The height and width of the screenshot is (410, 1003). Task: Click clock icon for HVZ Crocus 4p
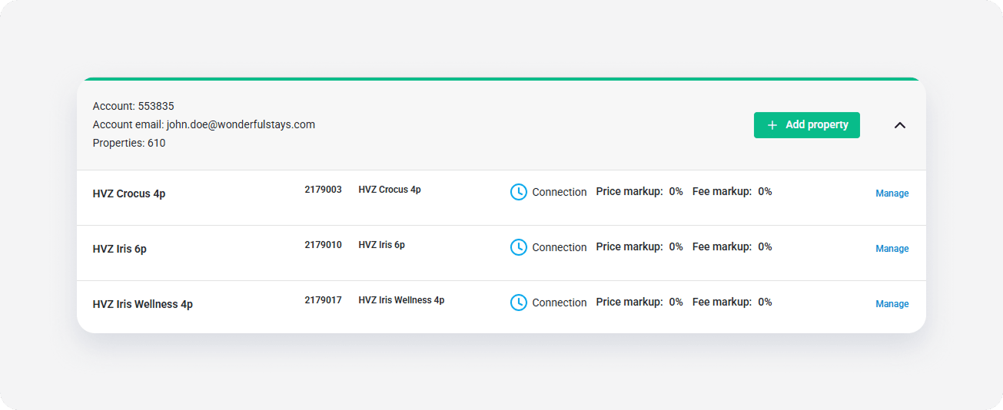519,192
